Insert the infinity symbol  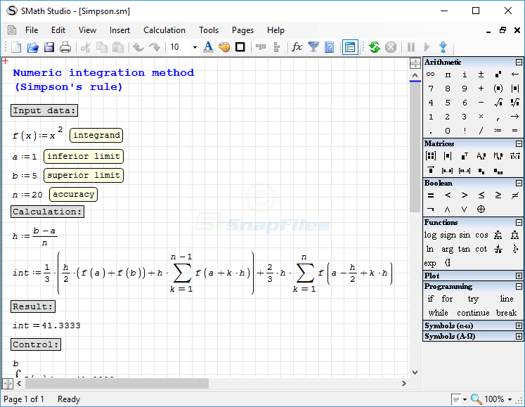tap(431, 75)
